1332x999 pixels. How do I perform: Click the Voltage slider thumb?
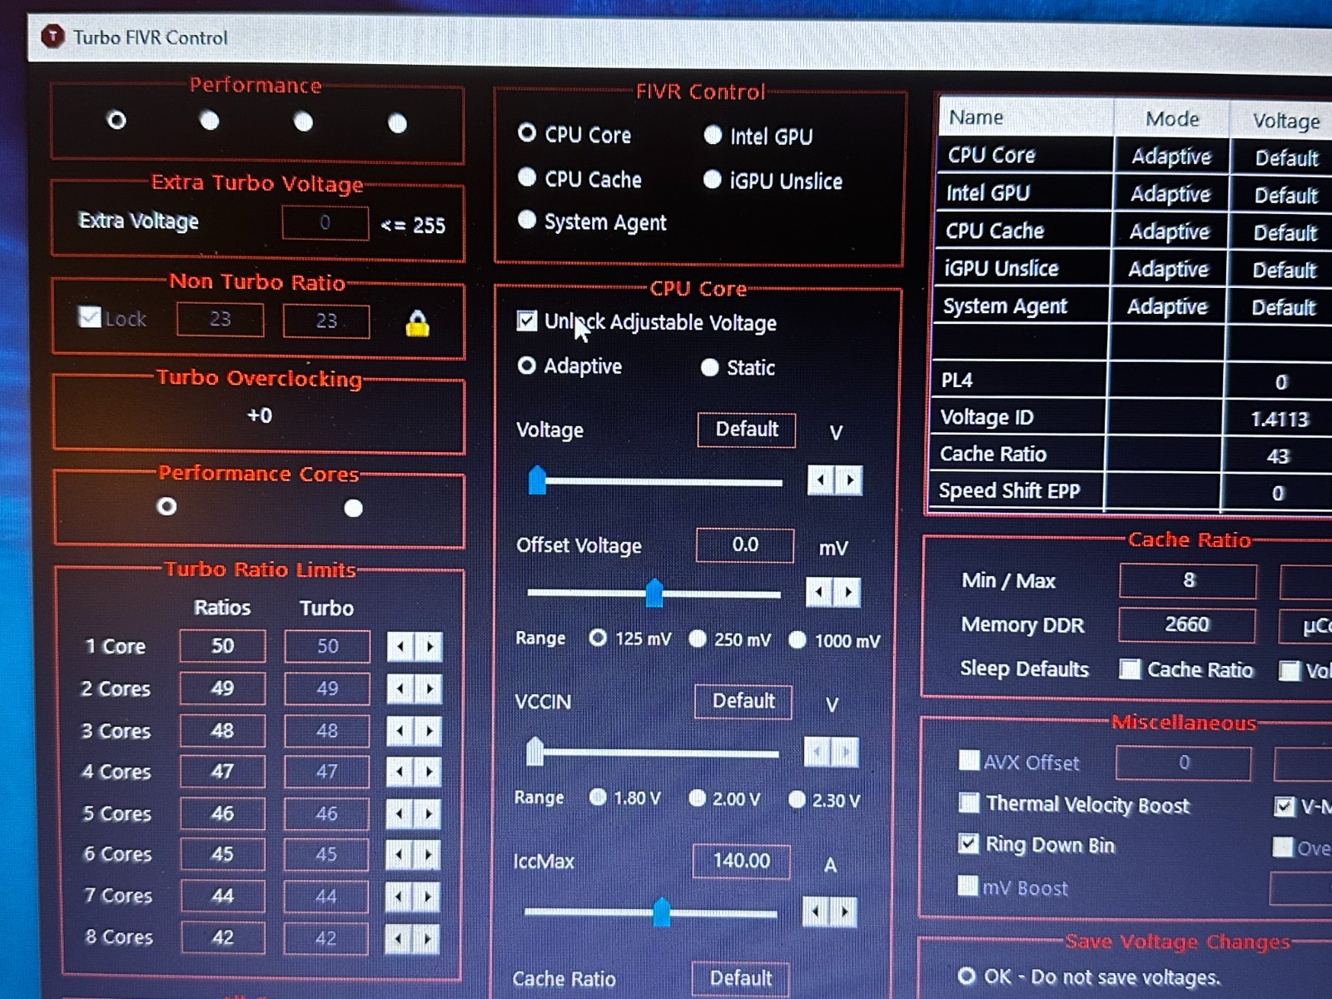click(x=537, y=480)
